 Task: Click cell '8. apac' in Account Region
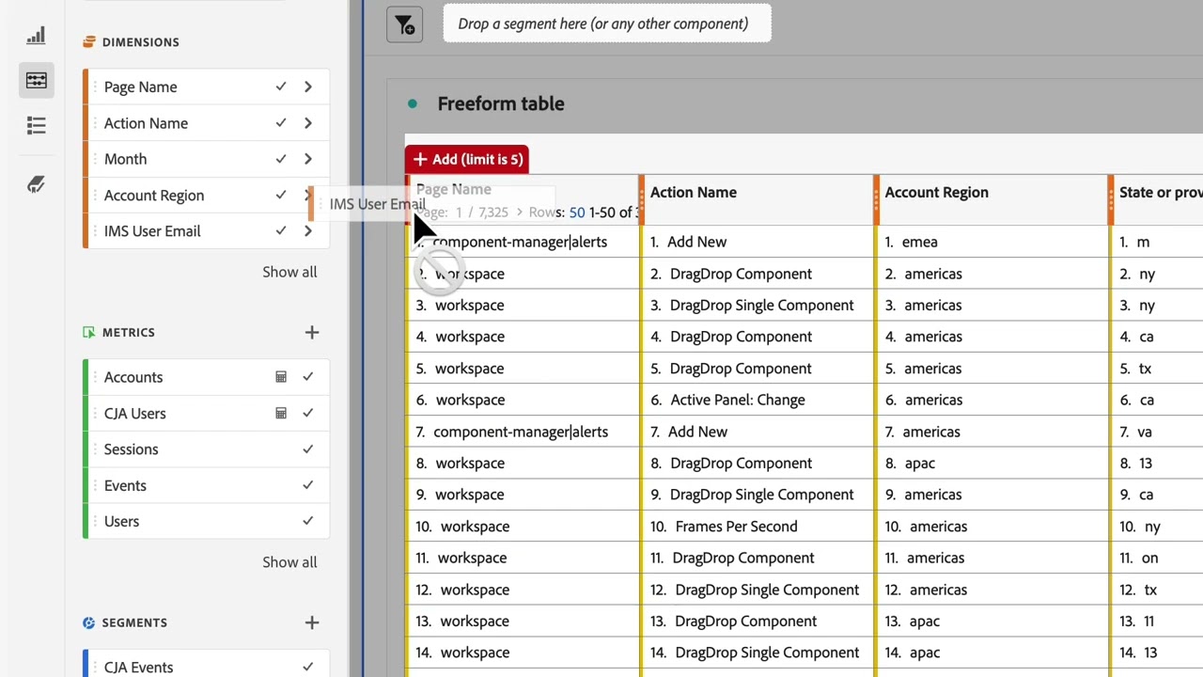pyautogui.click(x=992, y=463)
